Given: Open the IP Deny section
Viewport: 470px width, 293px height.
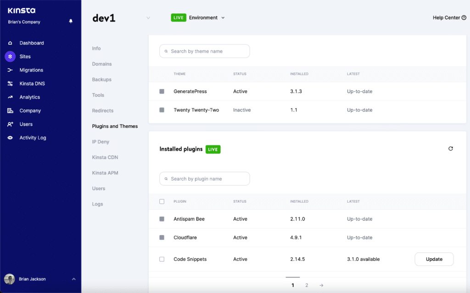Looking at the screenshot, I should 101,142.
